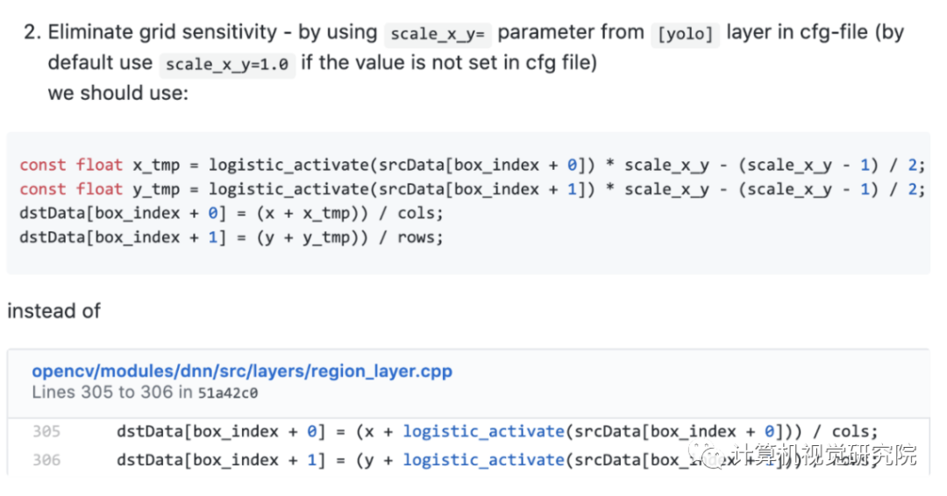
Task: Click the dstData rows assignment in code block
Action: click(x=231, y=237)
